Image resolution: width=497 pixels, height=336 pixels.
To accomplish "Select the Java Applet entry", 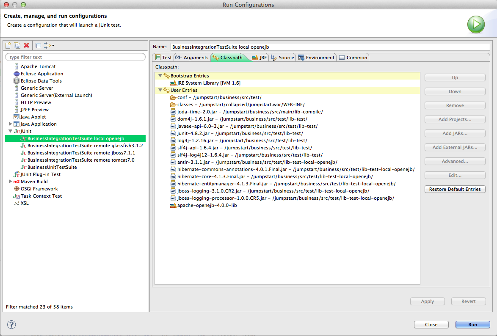I will tap(30, 117).
